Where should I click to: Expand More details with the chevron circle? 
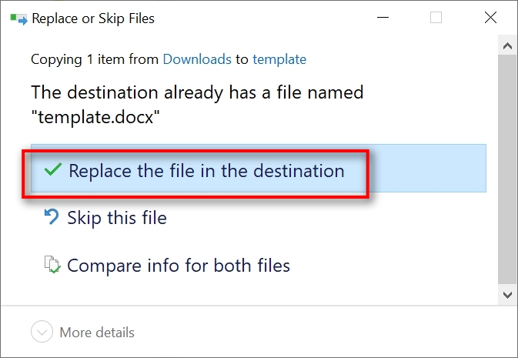42,333
